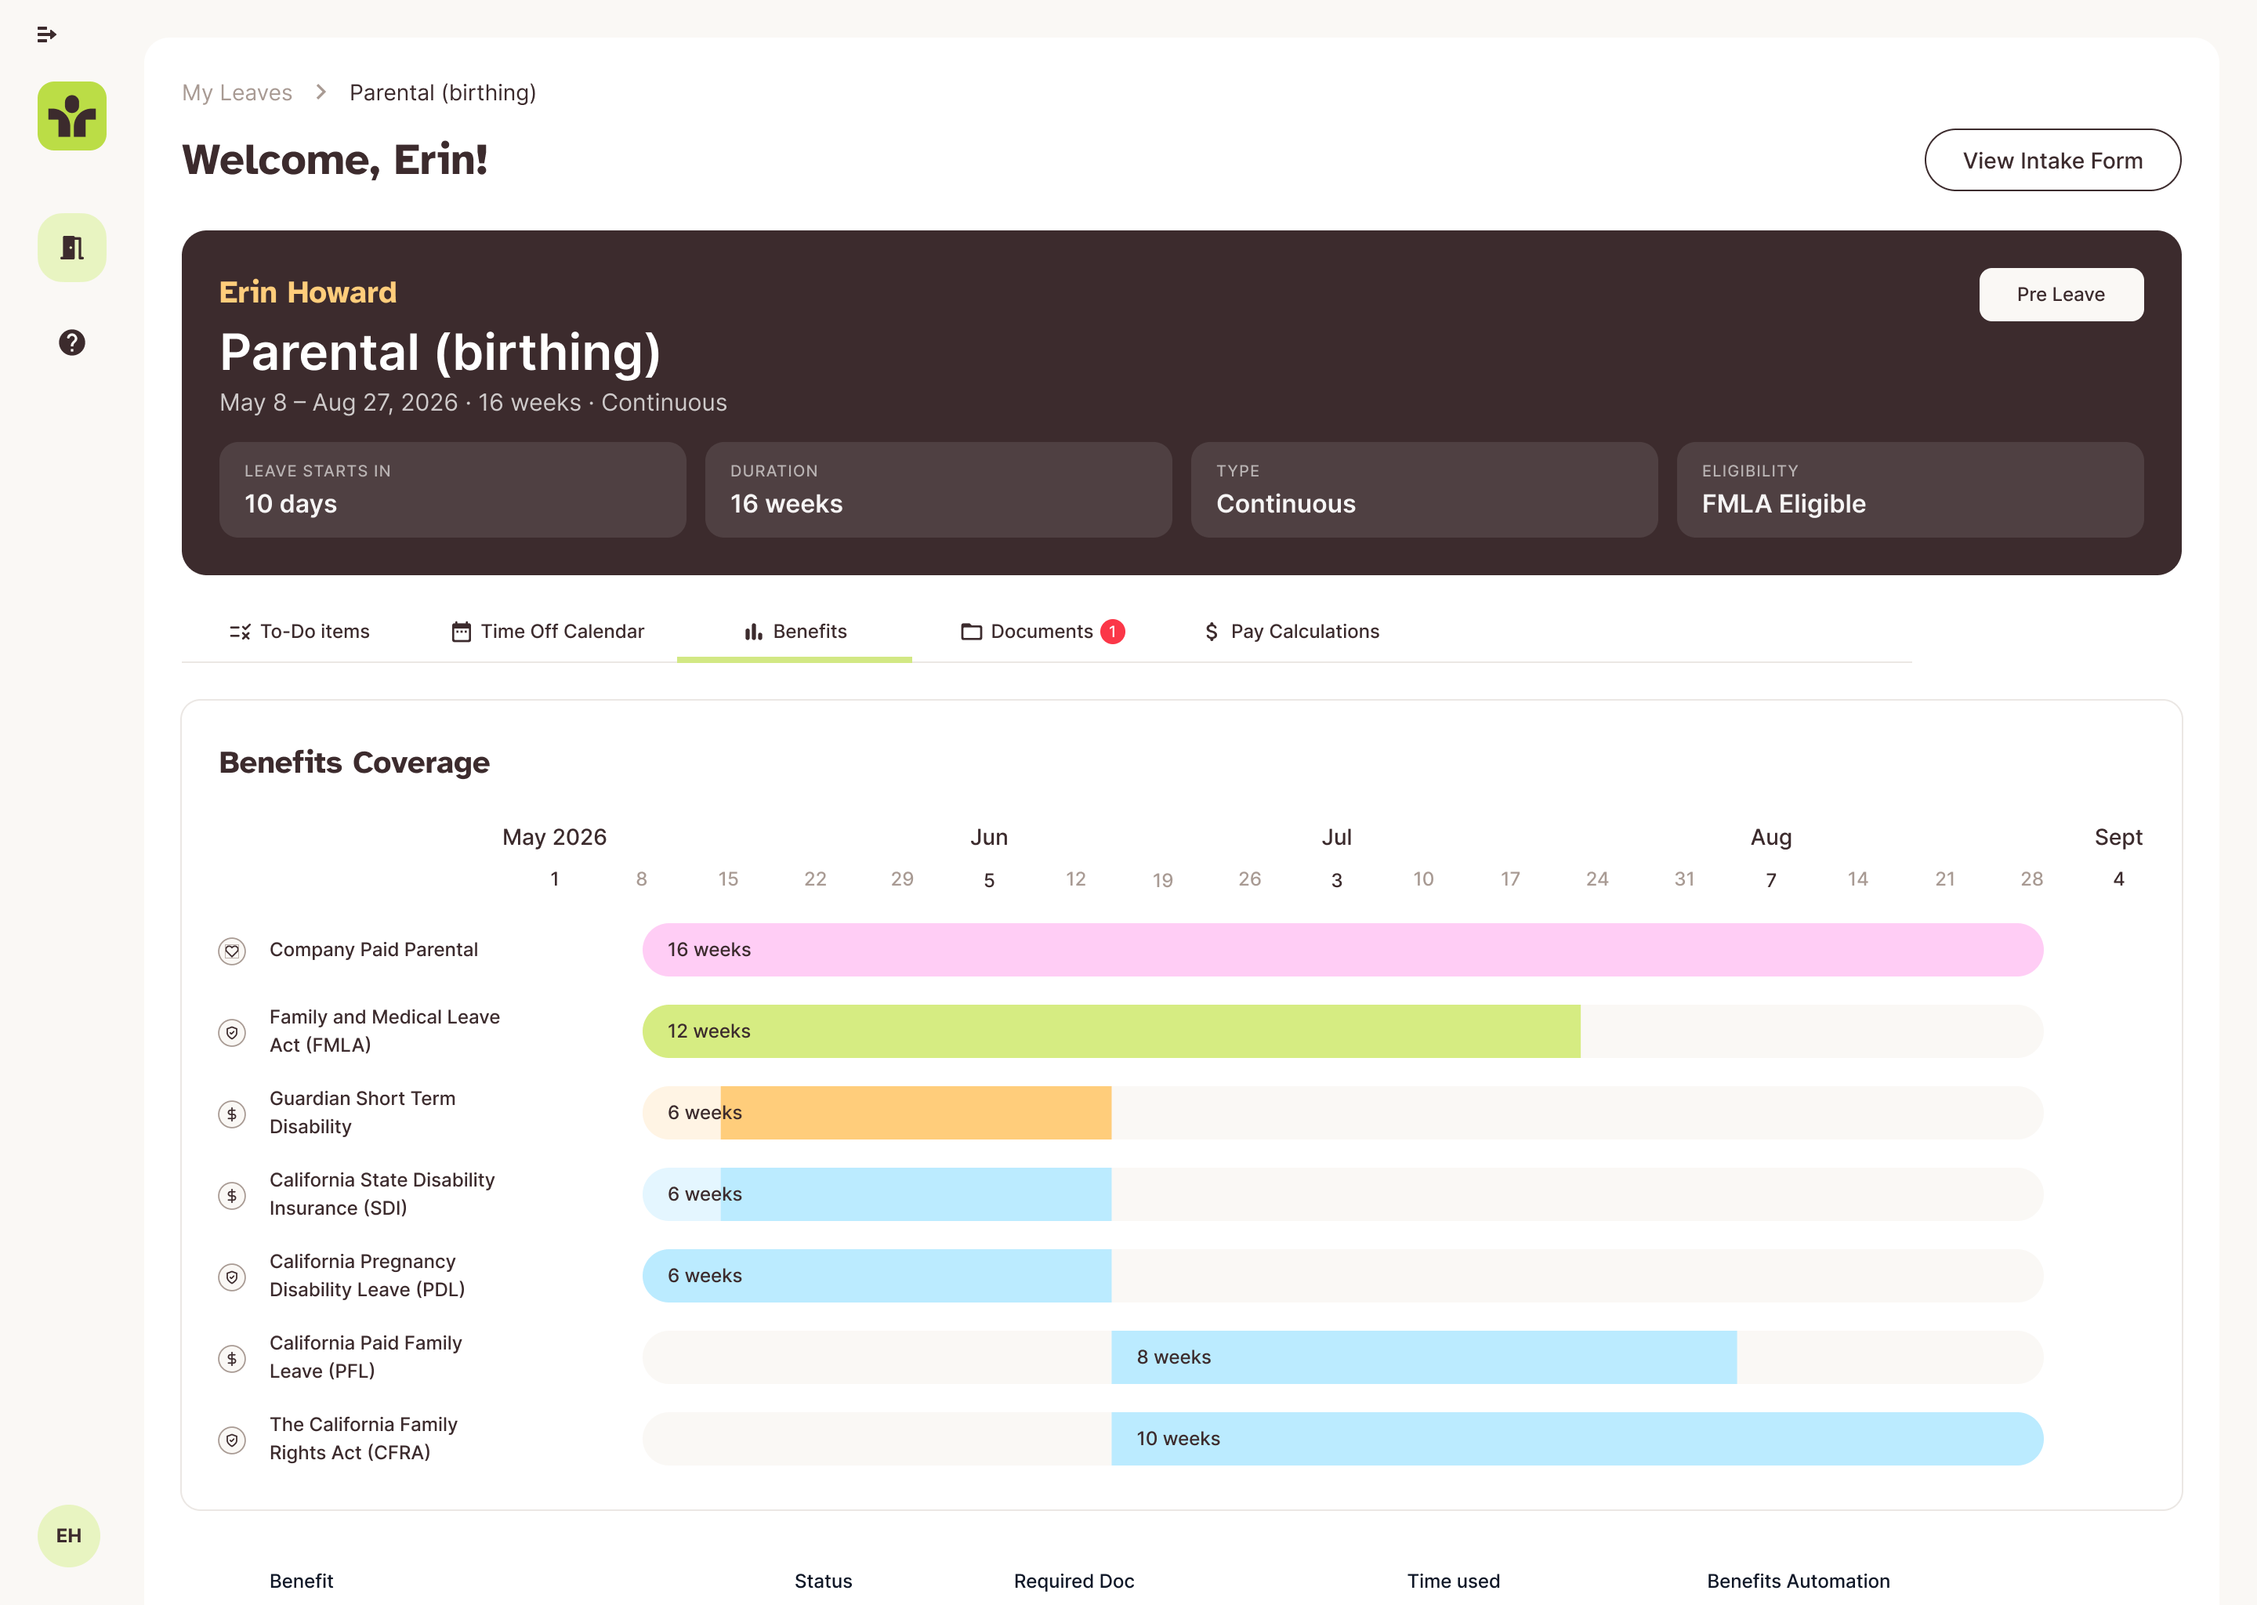Click the California SDI dollar icon

pos(232,1196)
